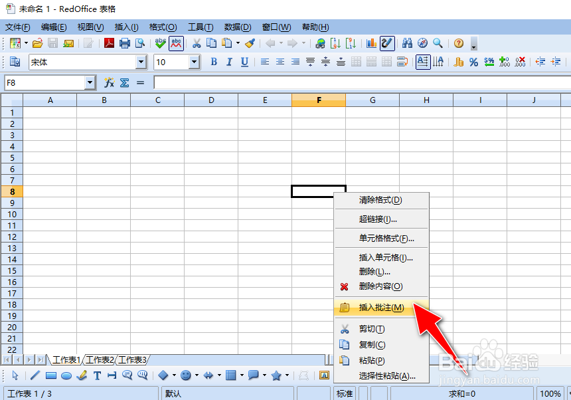The image size is (571, 400).
Task: Open the font size dropdown showing 10
Action: tap(195, 62)
